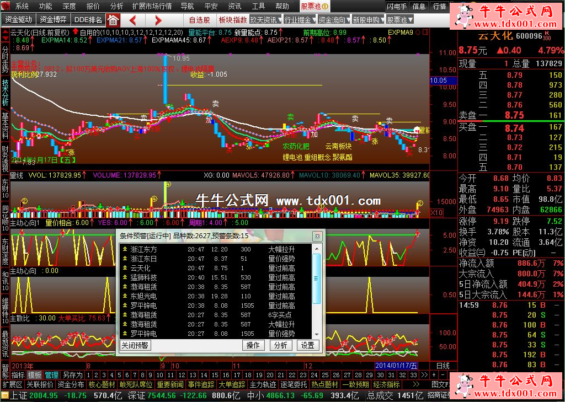
Task: Click the alert arrow icon beside 猛狮科技
Action: [x=125, y=277]
